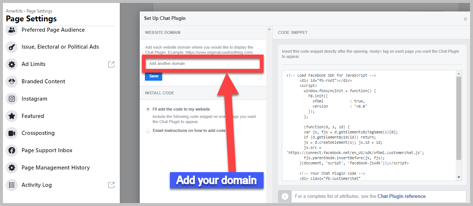
Task: Open Activity Log external link icon
Action: pos(111,185)
